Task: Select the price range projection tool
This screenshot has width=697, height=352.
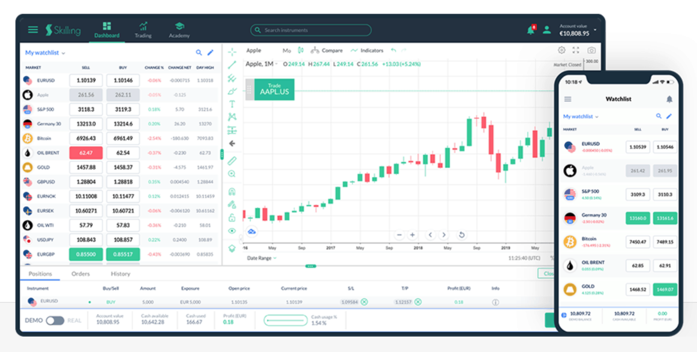Action: pyautogui.click(x=232, y=130)
